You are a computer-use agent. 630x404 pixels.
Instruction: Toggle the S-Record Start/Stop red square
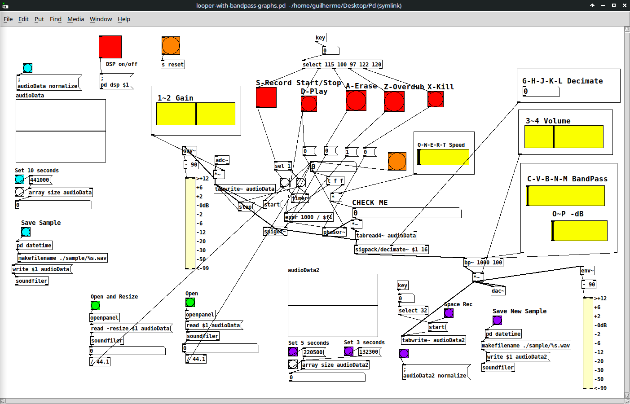tap(266, 97)
